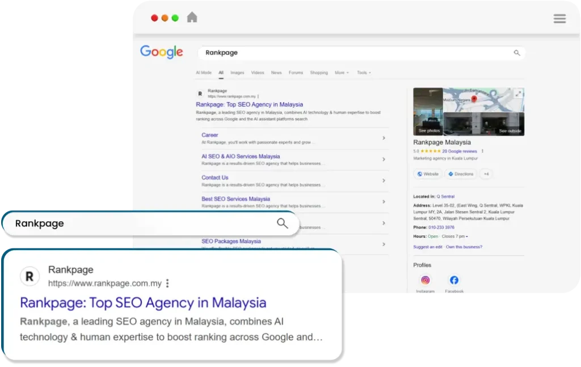This screenshot has width=581, height=367.
Task: Open the AI SEO & AIO Services Malaysia sitelink
Action: (x=241, y=157)
